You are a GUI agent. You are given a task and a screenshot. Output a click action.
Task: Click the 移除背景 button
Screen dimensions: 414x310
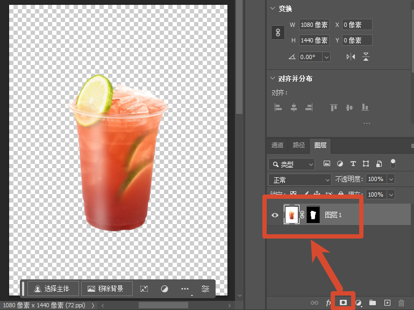click(107, 289)
